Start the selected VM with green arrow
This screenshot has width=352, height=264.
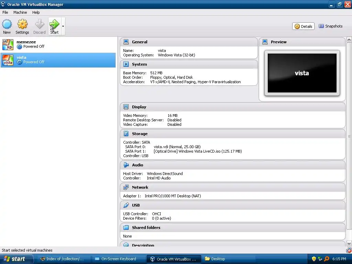54,26
